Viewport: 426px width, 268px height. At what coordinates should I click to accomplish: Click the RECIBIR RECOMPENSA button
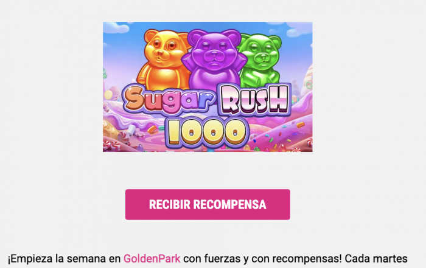tap(208, 205)
